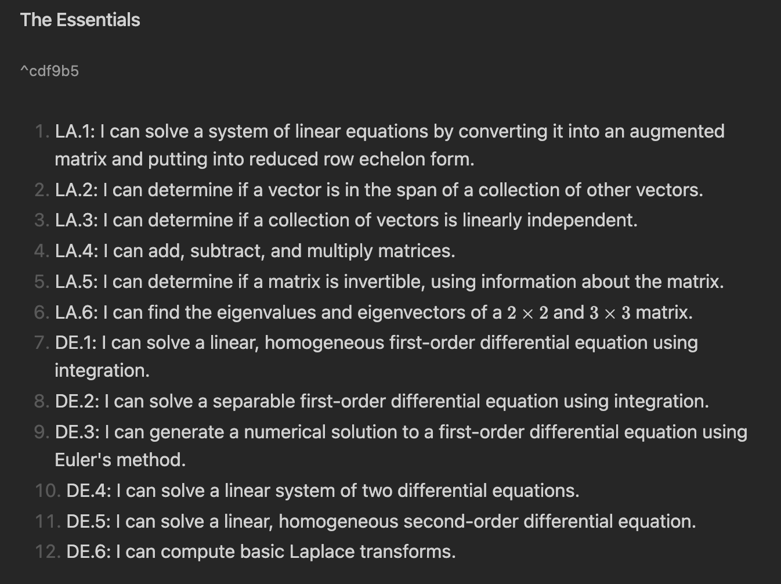Screen dimensions: 781x584
Task: Click the DE.3 numerical solution item
Action: 401,446
